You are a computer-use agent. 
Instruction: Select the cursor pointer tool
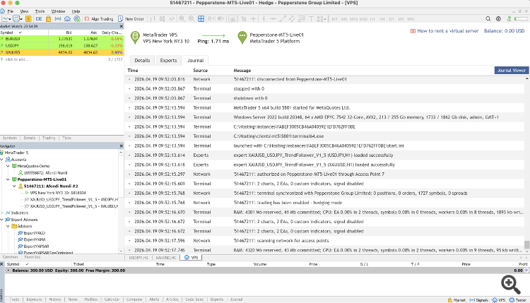pyautogui.click(x=243, y=19)
